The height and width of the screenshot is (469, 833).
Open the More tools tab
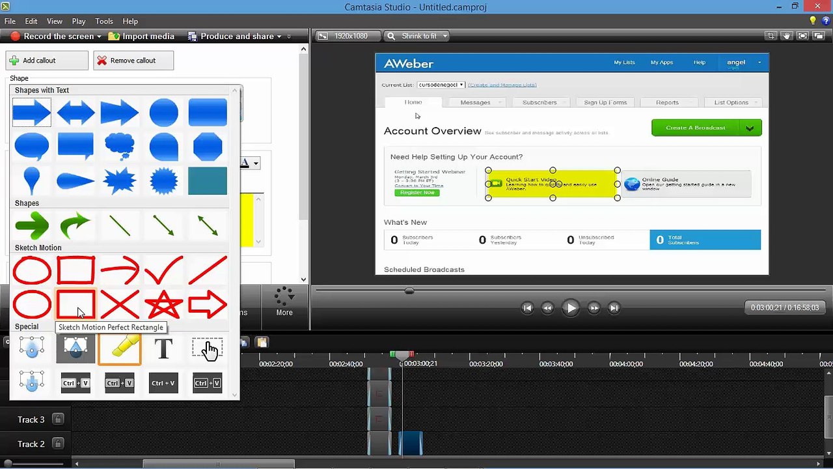tap(284, 304)
